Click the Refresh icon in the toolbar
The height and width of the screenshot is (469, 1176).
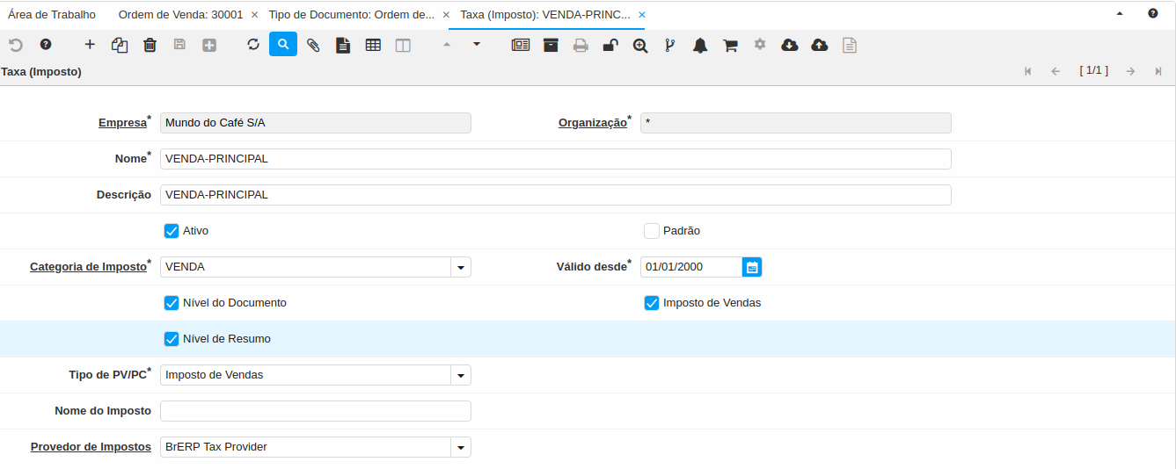(x=253, y=45)
